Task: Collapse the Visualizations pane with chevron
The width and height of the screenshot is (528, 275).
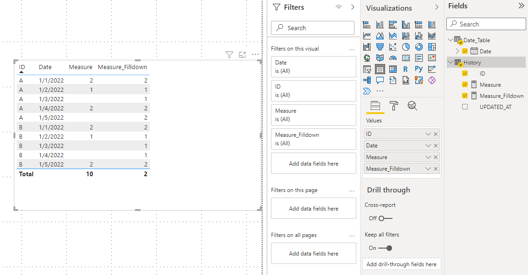Action: pos(437,7)
